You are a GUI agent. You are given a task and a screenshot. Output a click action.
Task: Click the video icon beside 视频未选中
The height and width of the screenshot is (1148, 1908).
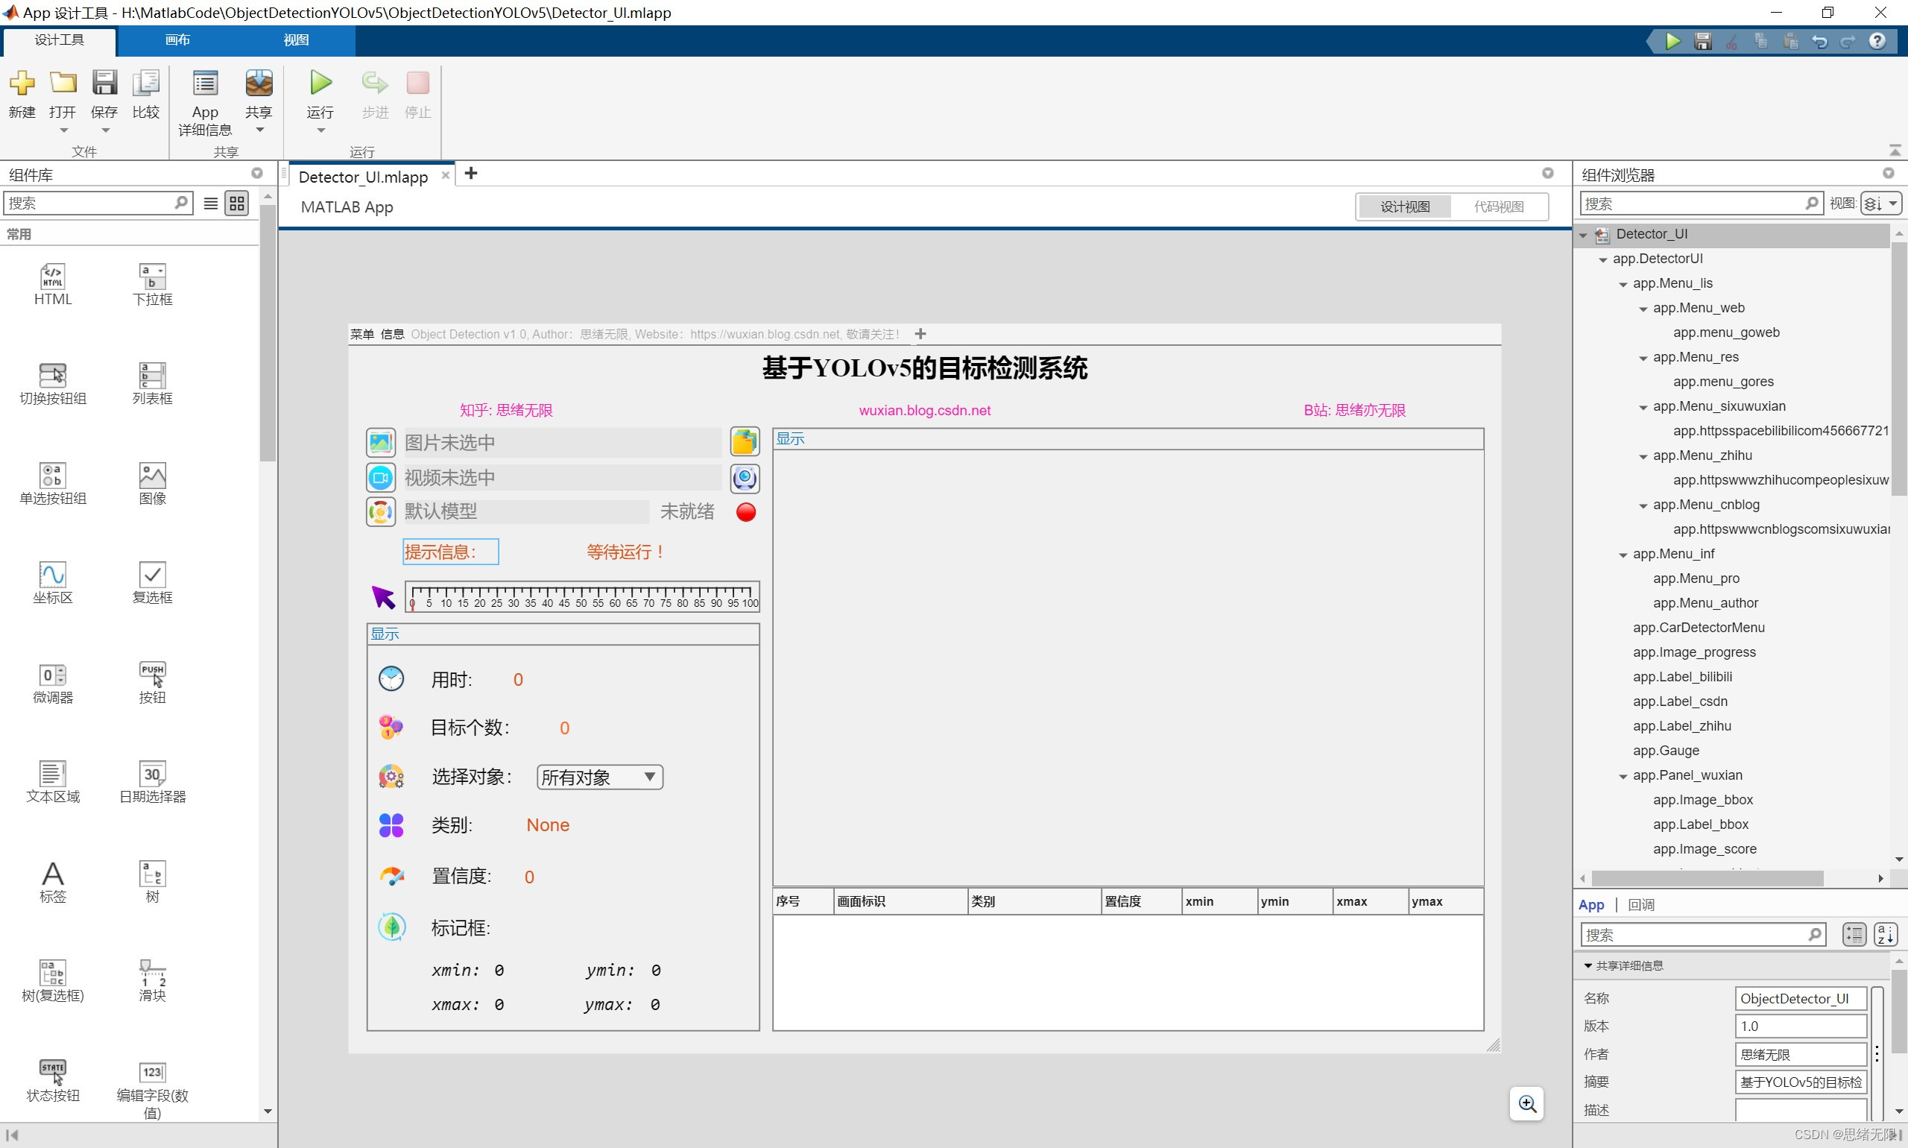point(381,477)
